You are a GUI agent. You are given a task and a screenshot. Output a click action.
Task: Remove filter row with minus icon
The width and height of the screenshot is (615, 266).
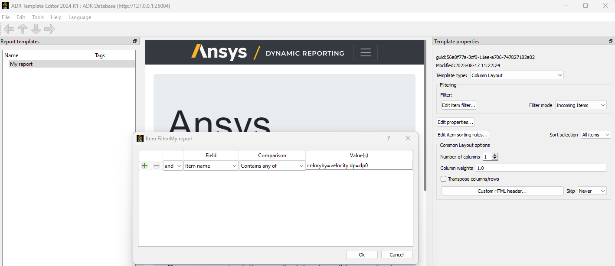tap(157, 165)
